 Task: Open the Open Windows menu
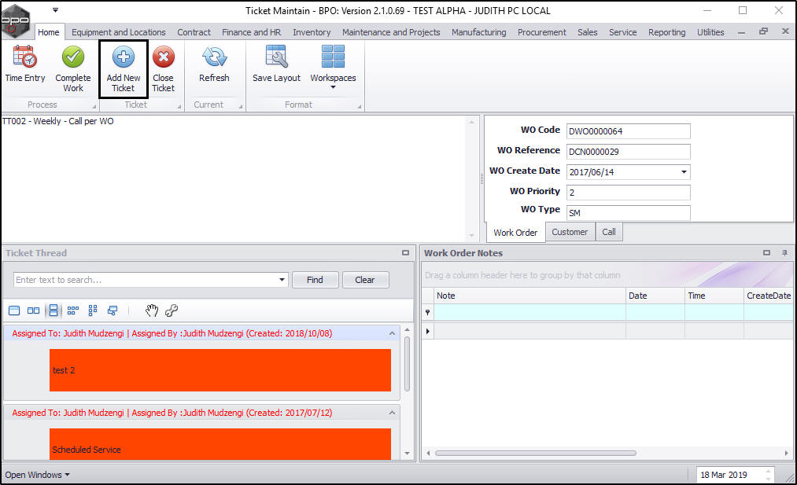tap(37, 475)
